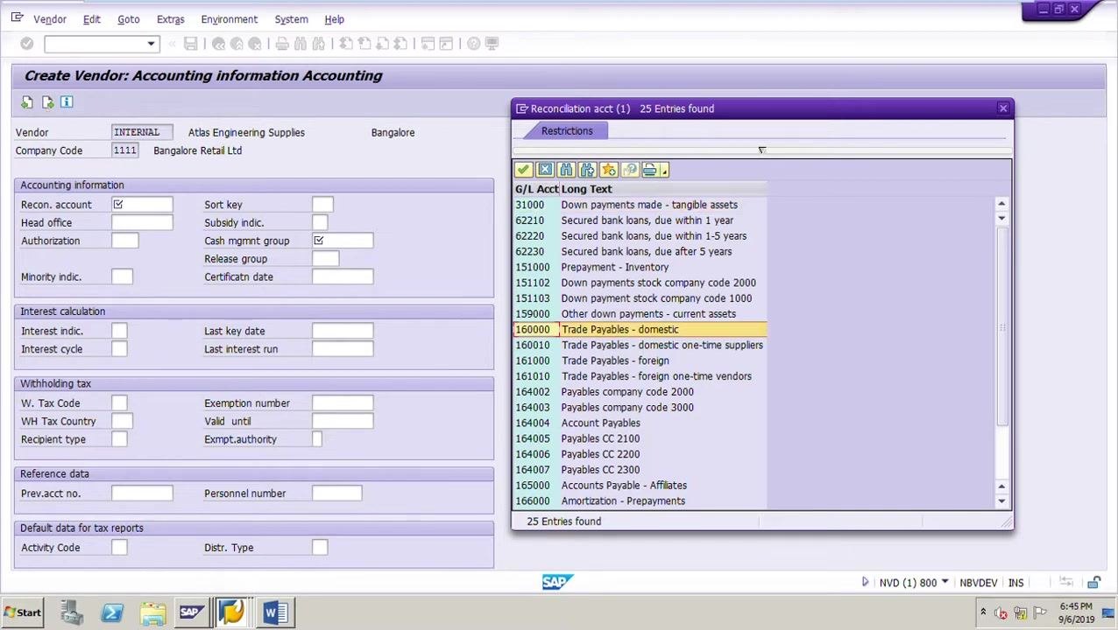Click the Find binoculars icon in the popup toolbar

tap(566, 170)
